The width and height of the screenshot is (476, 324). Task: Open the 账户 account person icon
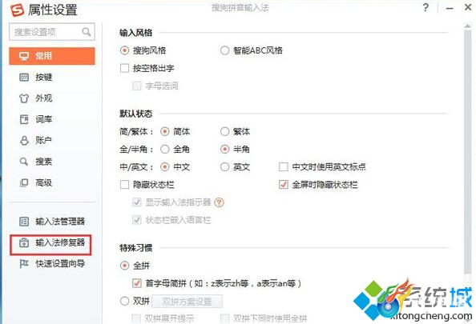tap(24, 140)
